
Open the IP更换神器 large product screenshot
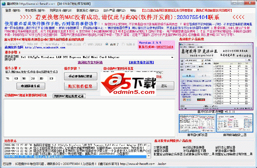[x=216, y=76]
